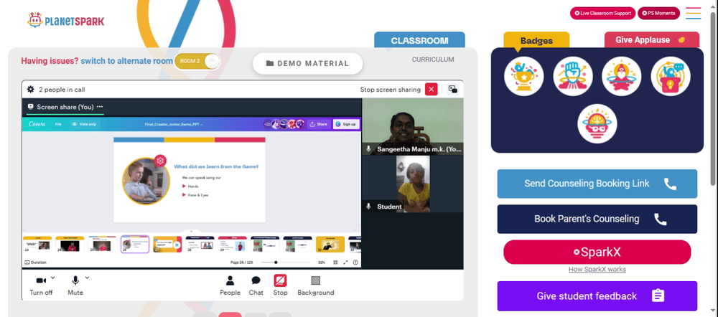Open Live Classroom Support
Viewport: 718px width, 317px height.
(602, 13)
